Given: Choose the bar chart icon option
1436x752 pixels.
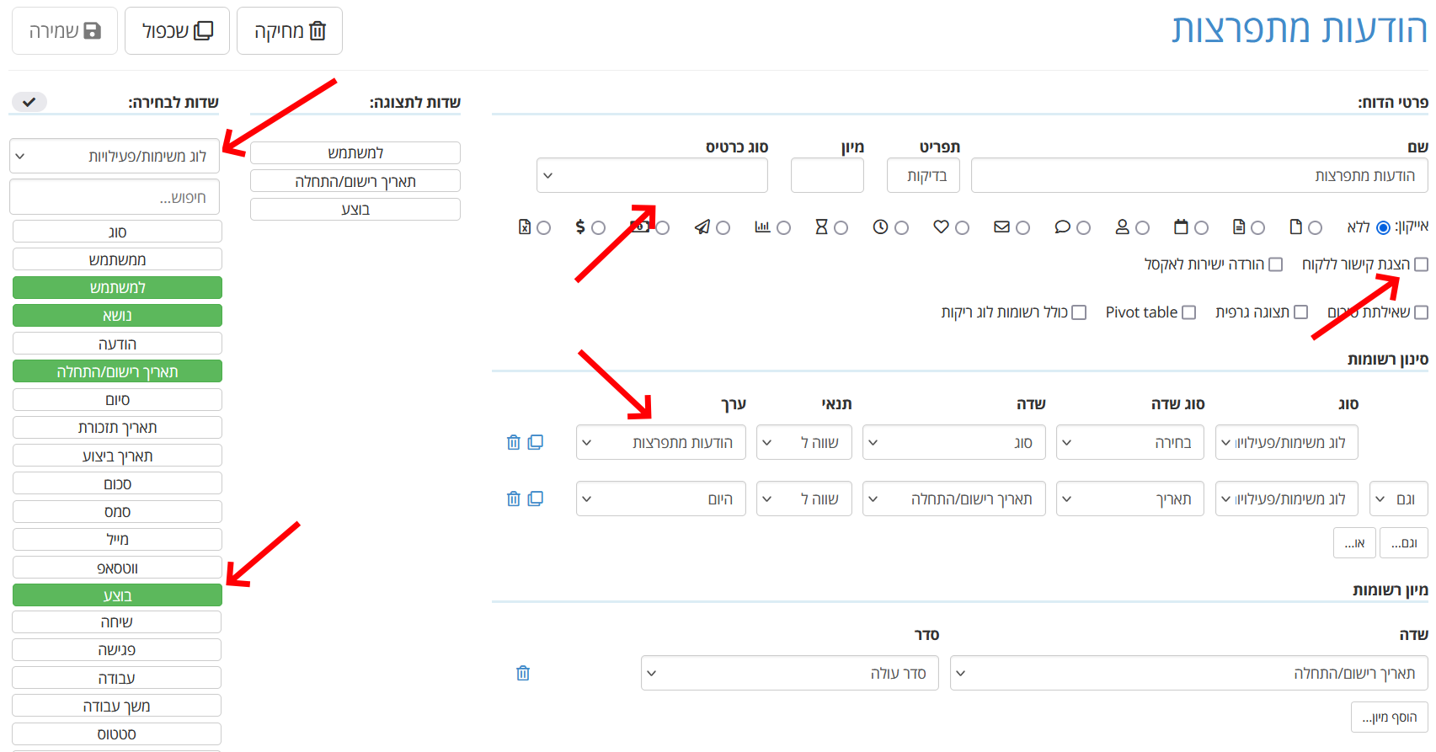Looking at the screenshot, I should (783, 228).
